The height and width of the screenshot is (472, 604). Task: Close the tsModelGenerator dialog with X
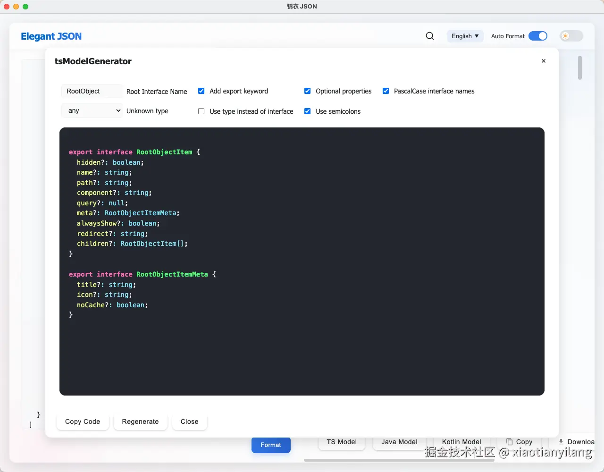tap(544, 61)
